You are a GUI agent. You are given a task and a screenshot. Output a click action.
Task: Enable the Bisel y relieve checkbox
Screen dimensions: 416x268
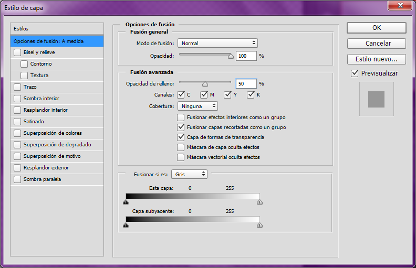tap(17, 52)
